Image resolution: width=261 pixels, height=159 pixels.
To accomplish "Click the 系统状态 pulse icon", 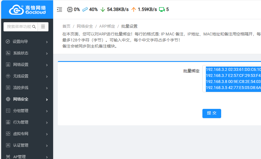I will click(8, 53).
